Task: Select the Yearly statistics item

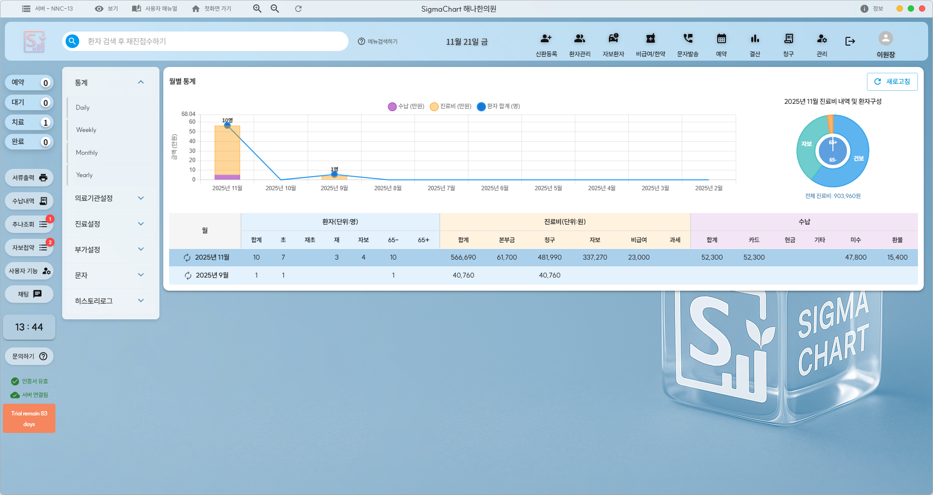Action: (x=84, y=175)
